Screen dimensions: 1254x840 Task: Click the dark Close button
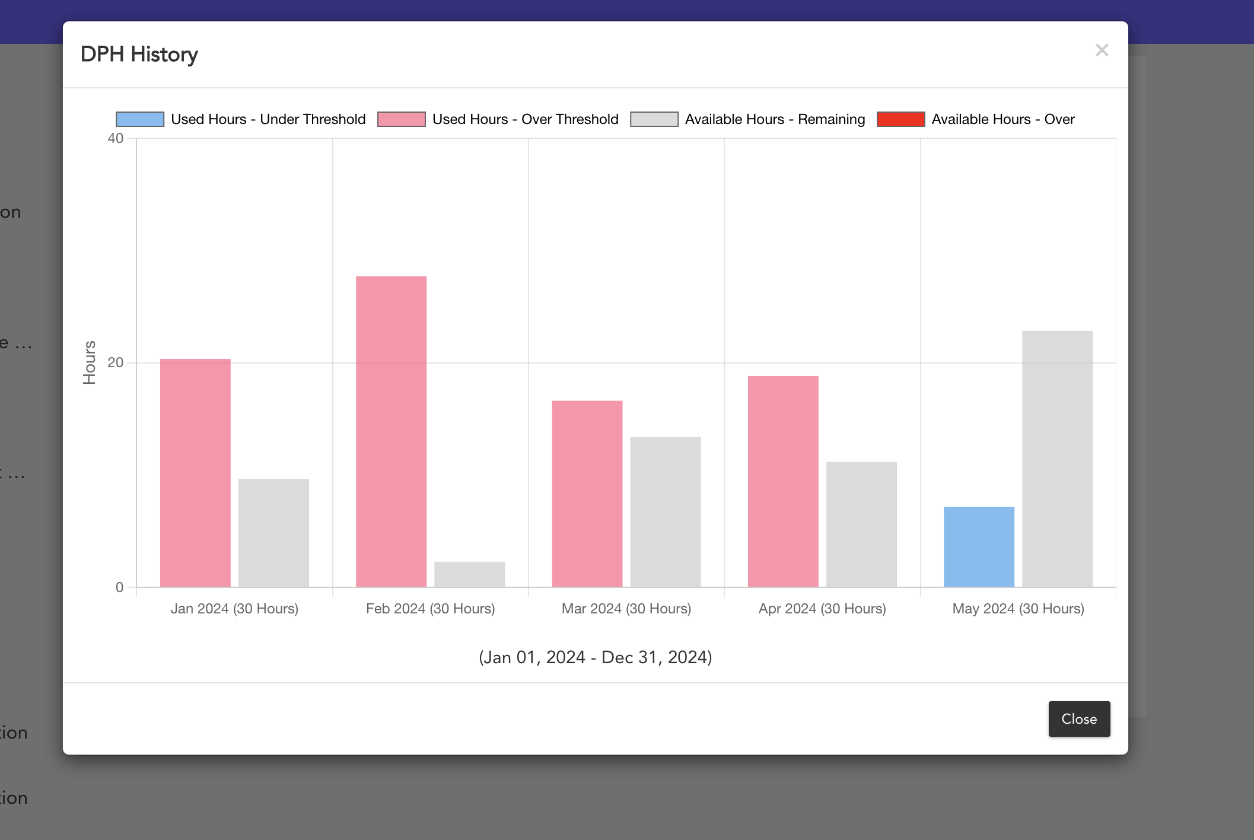coord(1079,718)
